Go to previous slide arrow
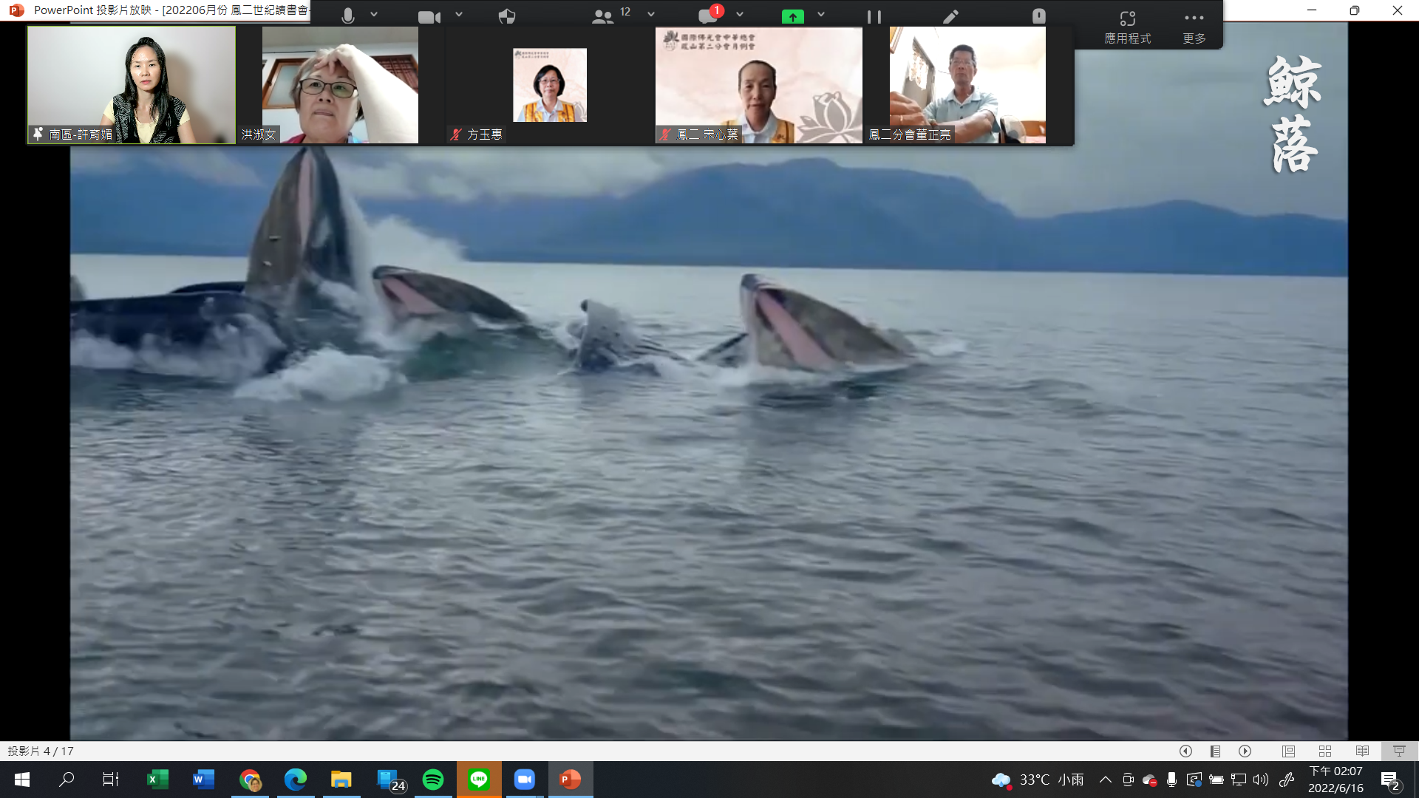1419x798 pixels. pyautogui.click(x=1185, y=751)
